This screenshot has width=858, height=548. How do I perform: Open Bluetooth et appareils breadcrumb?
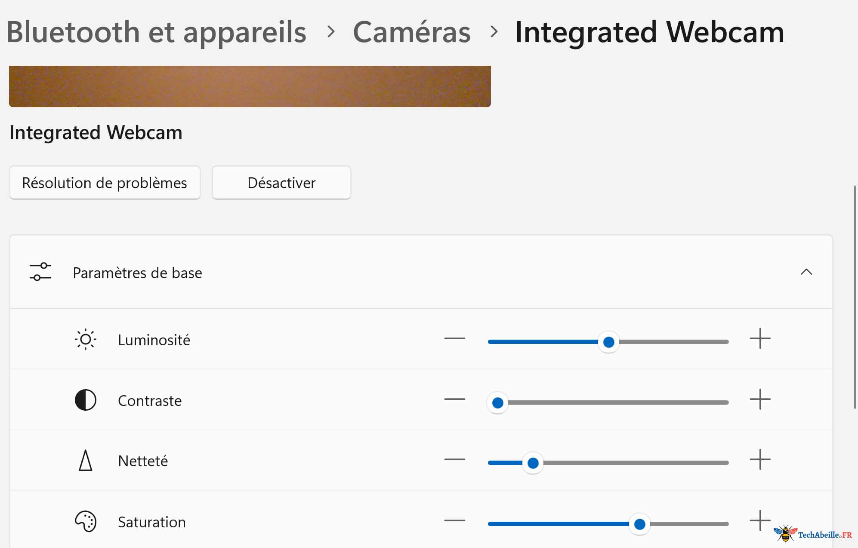[x=156, y=32]
